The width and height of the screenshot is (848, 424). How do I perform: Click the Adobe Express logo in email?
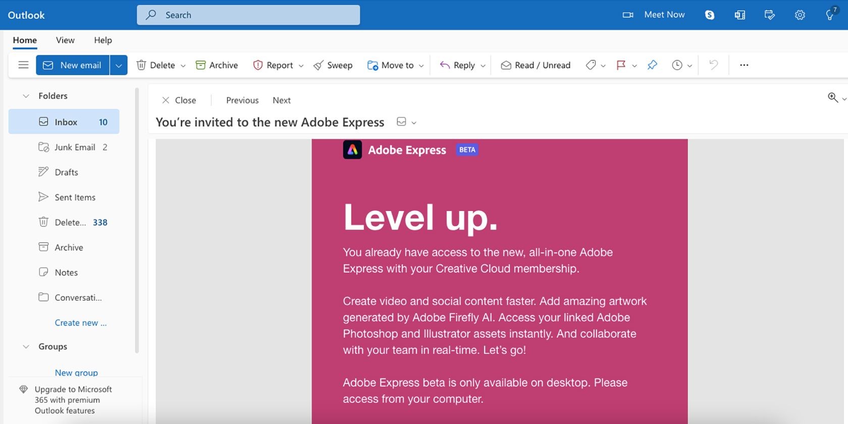click(352, 149)
